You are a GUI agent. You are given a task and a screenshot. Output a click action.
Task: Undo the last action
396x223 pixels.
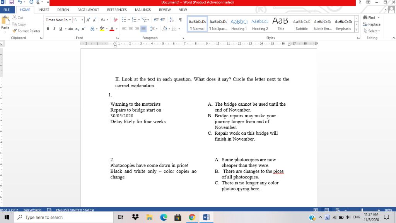click(x=20, y=2)
